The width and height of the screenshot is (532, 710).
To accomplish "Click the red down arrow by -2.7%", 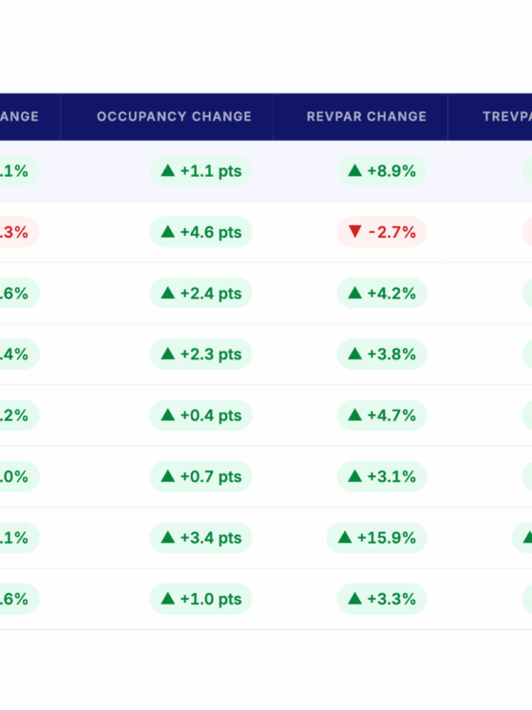I will [354, 231].
